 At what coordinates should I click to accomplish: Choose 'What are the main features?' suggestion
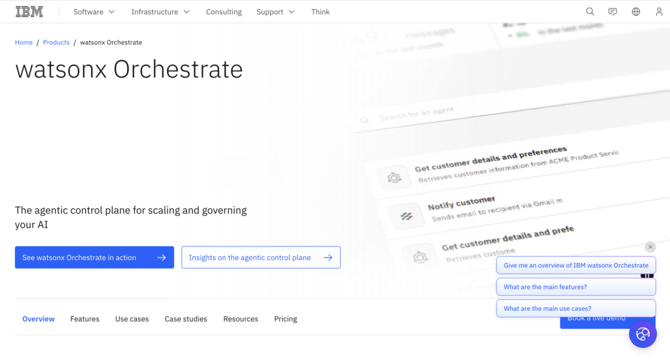click(576, 287)
